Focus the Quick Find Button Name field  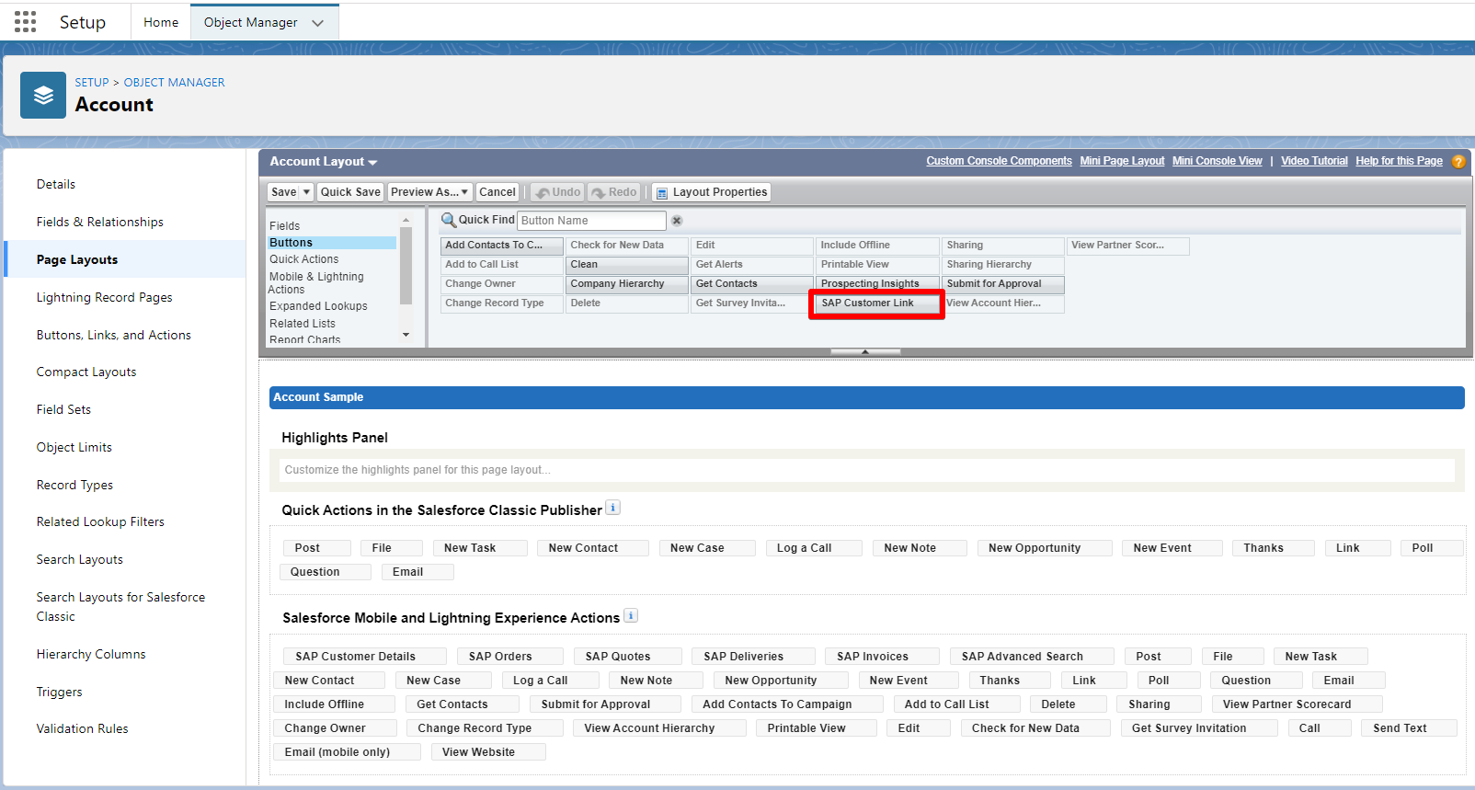pyautogui.click(x=591, y=221)
